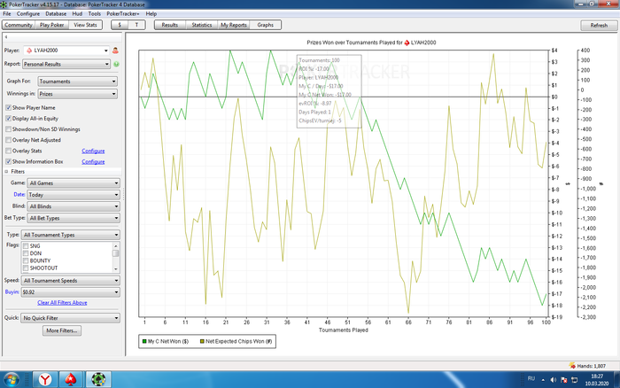This screenshot has width=620, height=388.
Task: Open the Bet Type dropdown
Action: click(74, 218)
